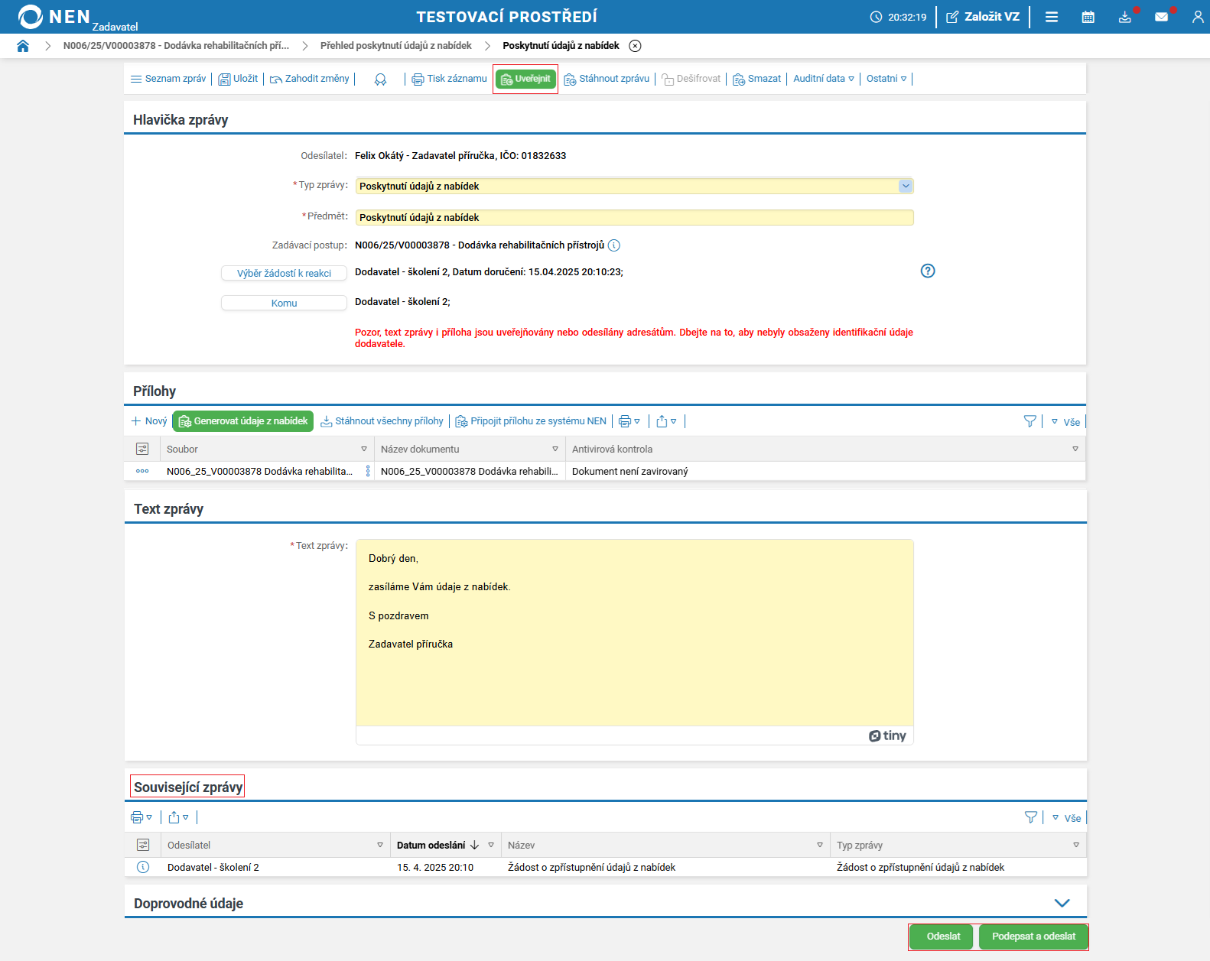Close the Poskytnutí údajů z nabídek breadcrumb

[x=635, y=46]
